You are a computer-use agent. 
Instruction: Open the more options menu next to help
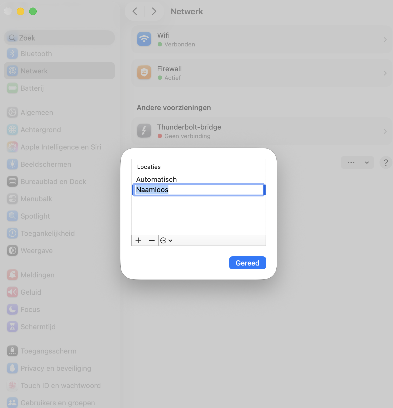tap(357, 162)
